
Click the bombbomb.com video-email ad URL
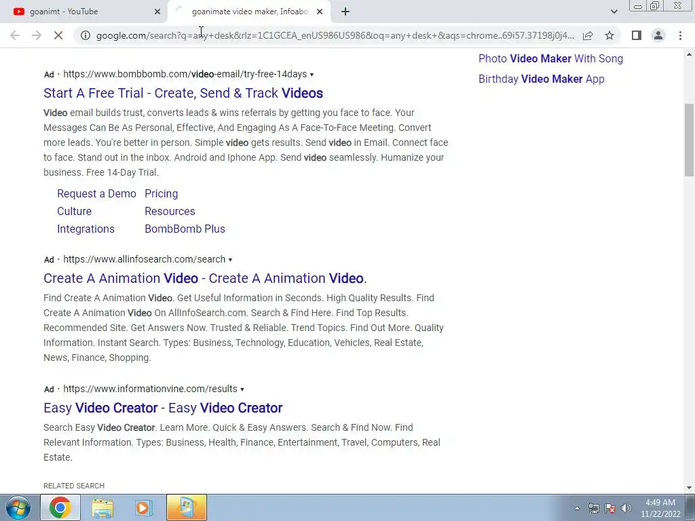point(185,74)
